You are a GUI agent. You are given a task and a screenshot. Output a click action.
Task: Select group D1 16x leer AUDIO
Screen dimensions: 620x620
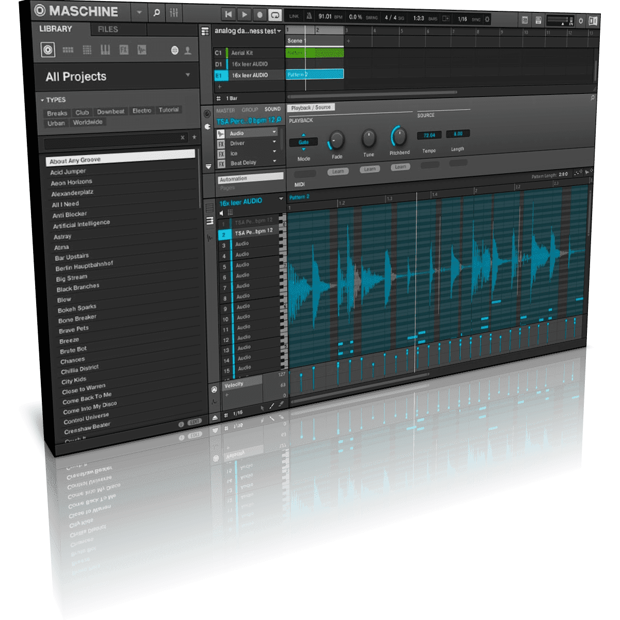(x=249, y=64)
